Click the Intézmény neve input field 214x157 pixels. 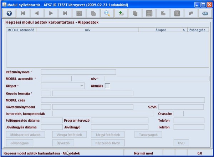click(78, 72)
